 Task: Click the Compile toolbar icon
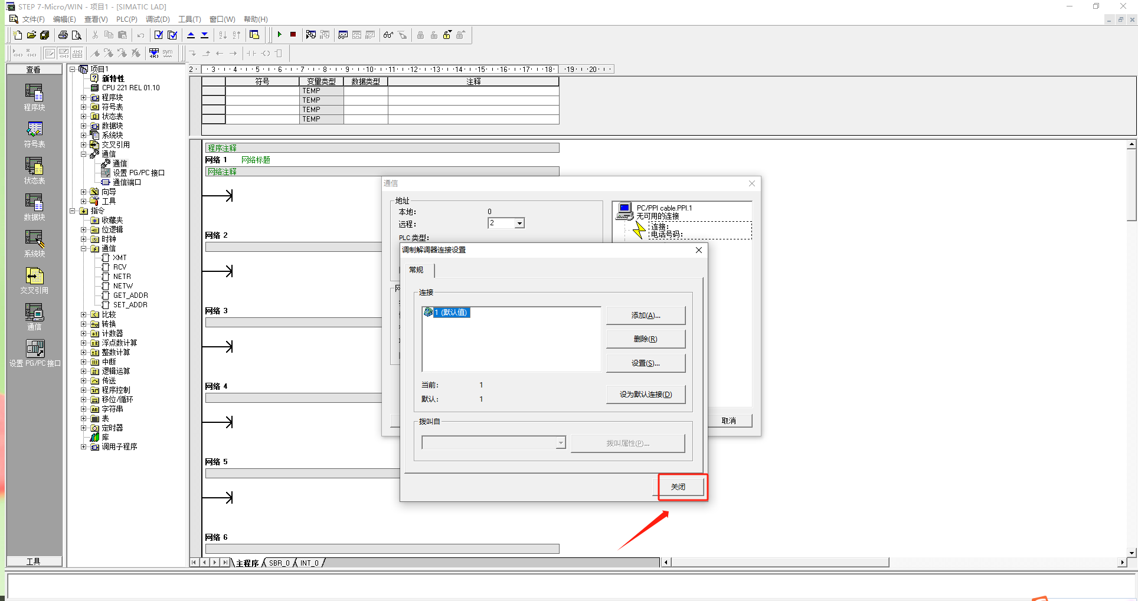[158, 35]
